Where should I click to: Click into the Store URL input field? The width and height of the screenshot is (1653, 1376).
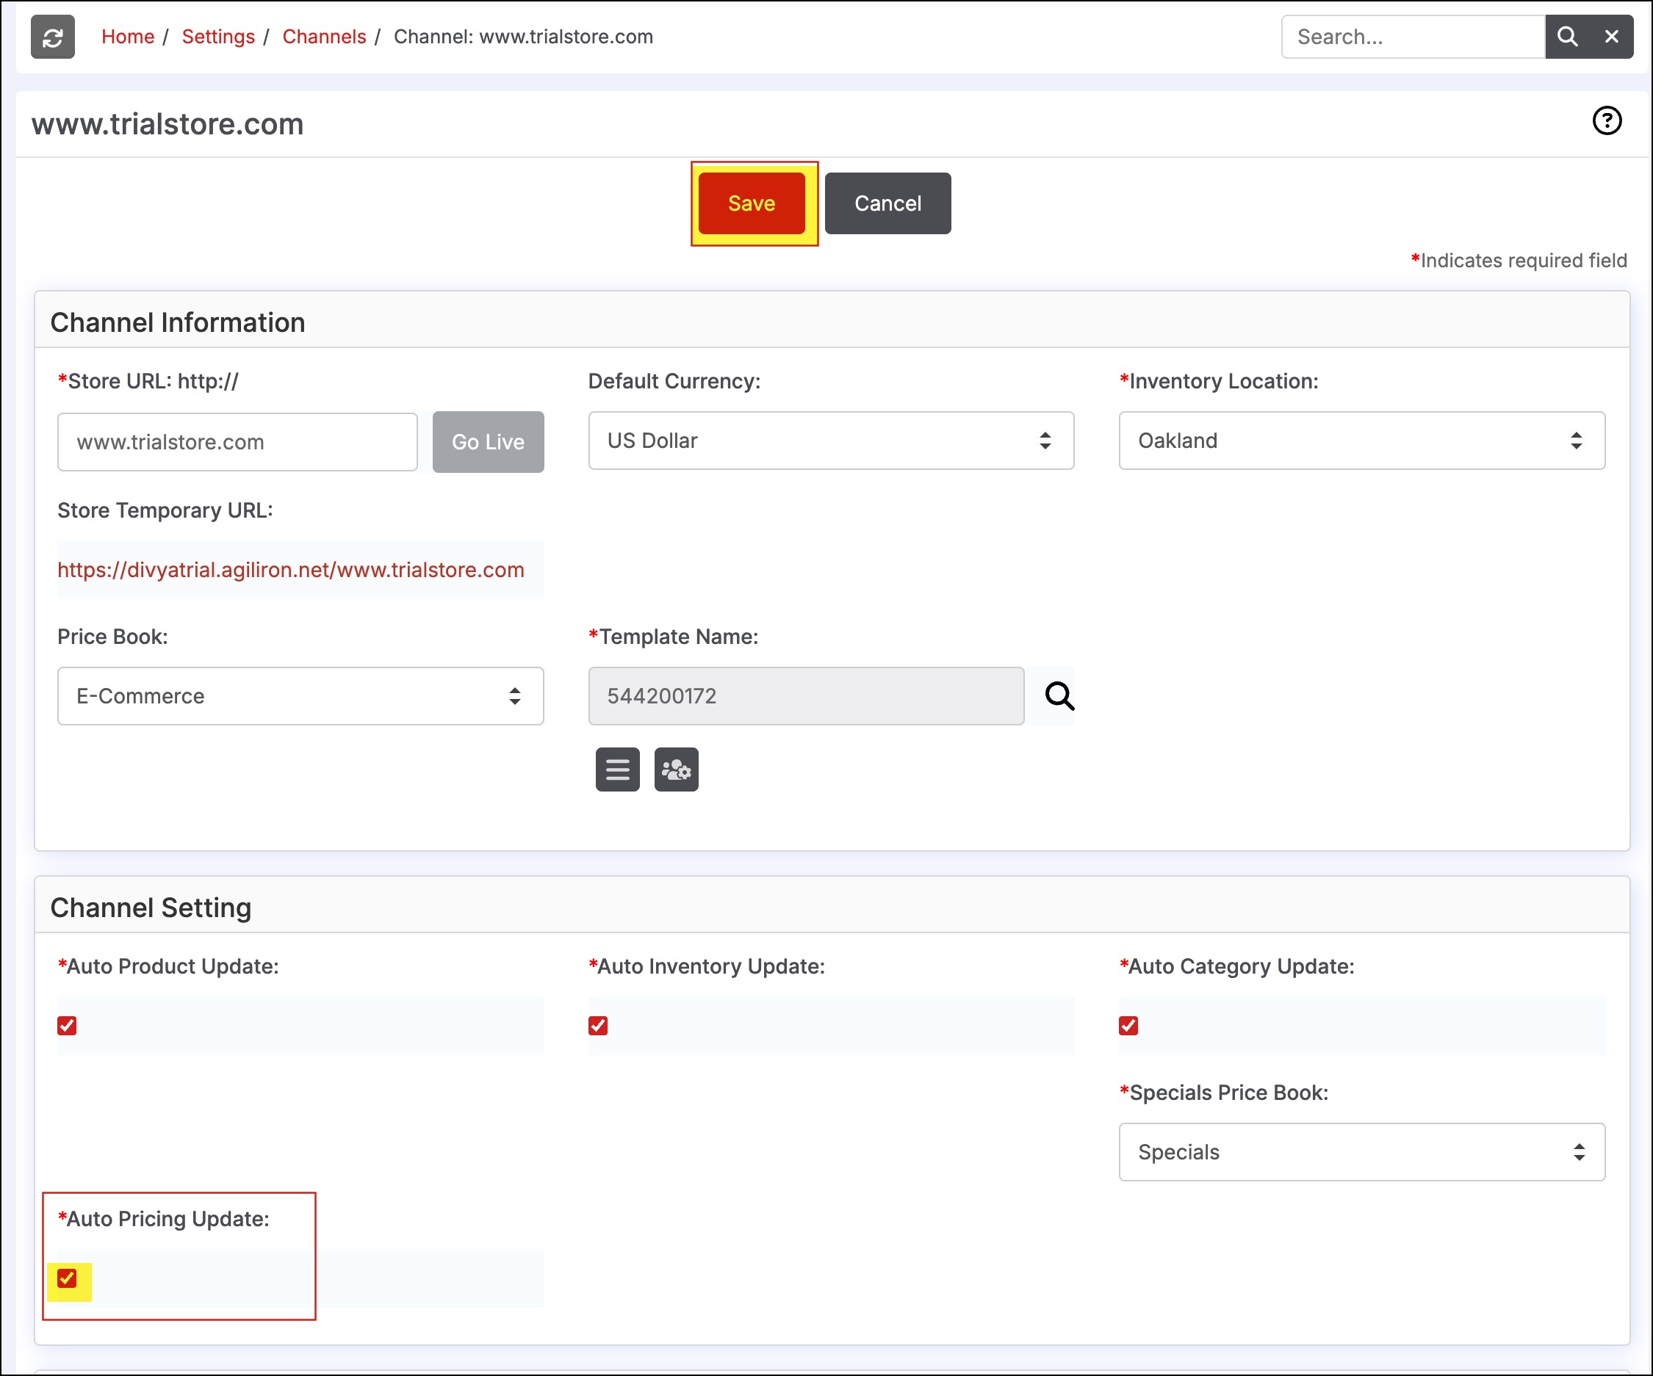238,442
